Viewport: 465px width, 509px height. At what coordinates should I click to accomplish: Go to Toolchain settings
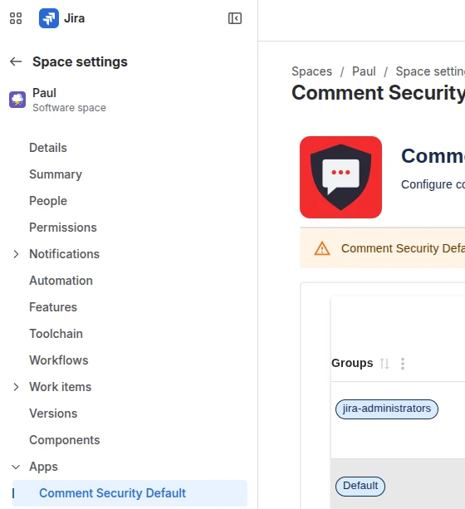(x=56, y=334)
